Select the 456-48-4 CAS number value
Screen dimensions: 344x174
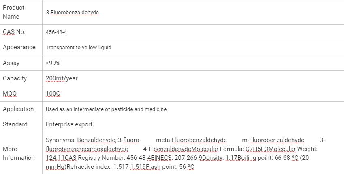coord(56,32)
